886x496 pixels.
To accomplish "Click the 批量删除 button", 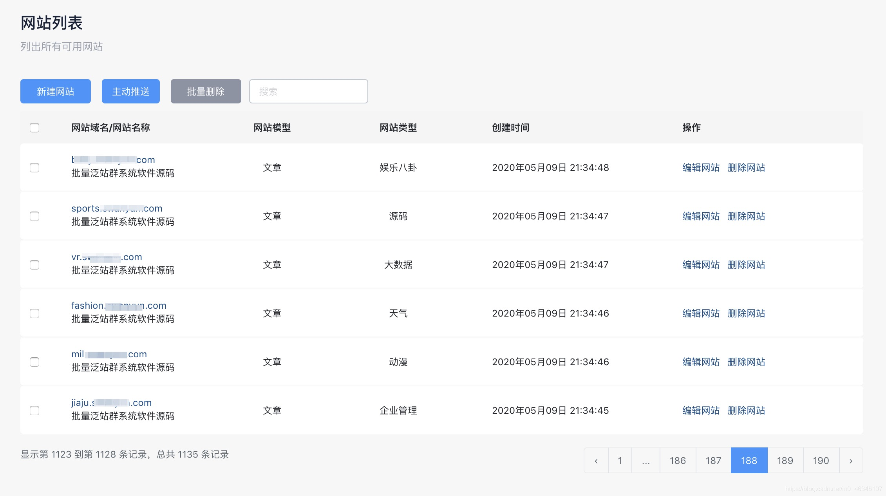I will click(206, 91).
